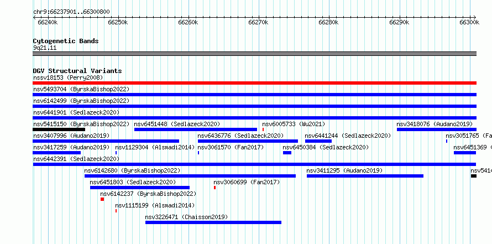Click the 66260k ruler position
The height and width of the screenshot is (244, 492).
point(189,22)
